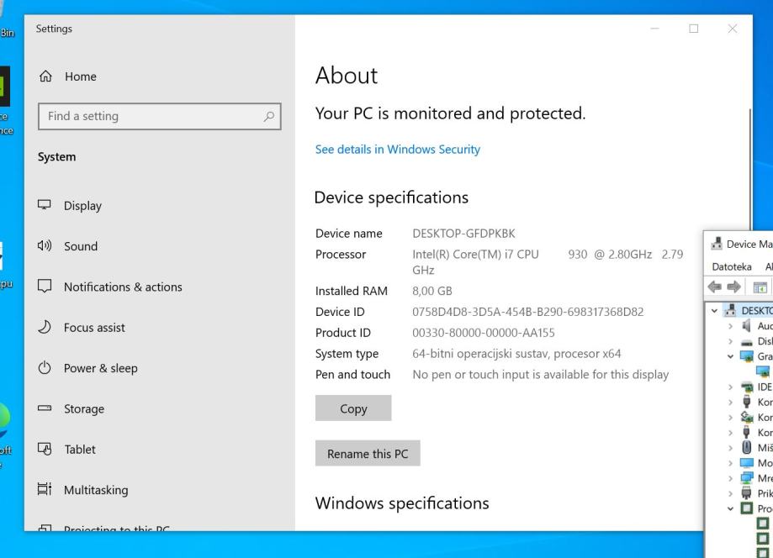Open Notifications & actions settings page
Viewport: 773px width, 558px height.
click(123, 287)
